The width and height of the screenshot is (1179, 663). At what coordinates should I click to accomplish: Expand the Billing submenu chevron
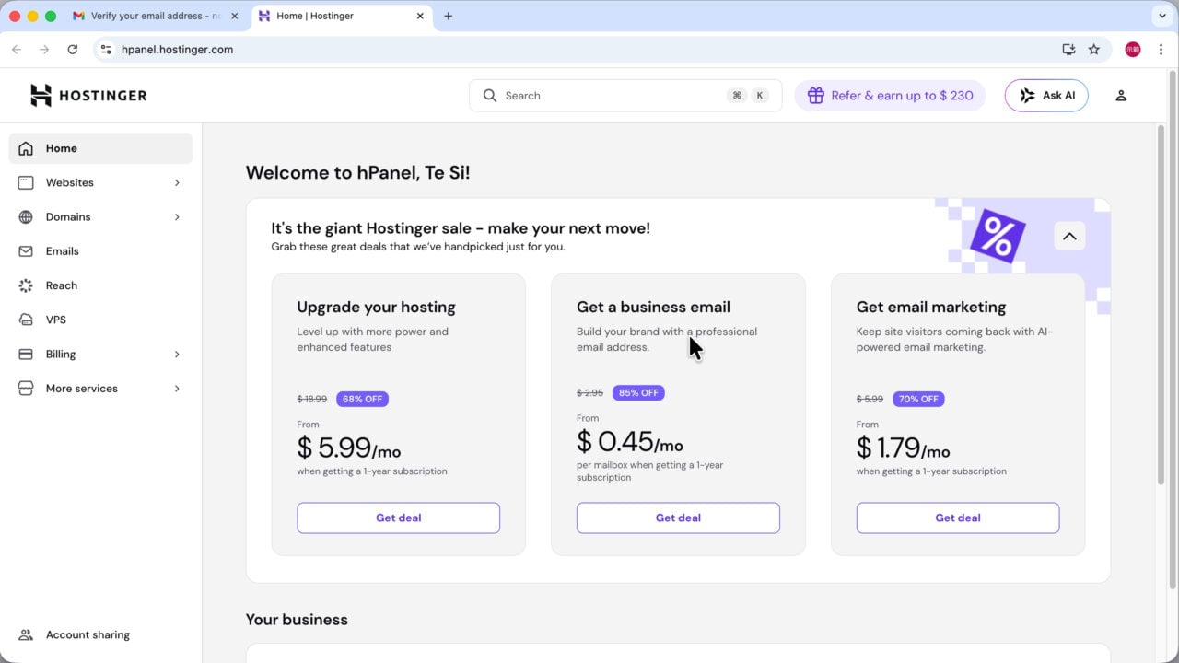point(177,355)
